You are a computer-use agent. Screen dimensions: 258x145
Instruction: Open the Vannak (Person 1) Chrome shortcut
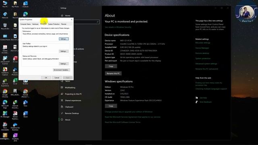tap(25, 93)
